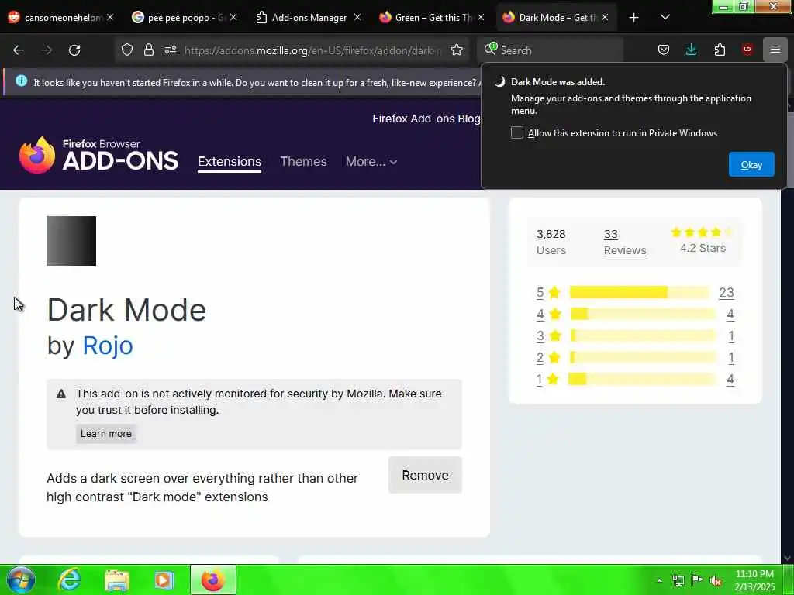The width and height of the screenshot is (794, 595).
Task: Click the Action Center flag tray icon
Action: 697,581
